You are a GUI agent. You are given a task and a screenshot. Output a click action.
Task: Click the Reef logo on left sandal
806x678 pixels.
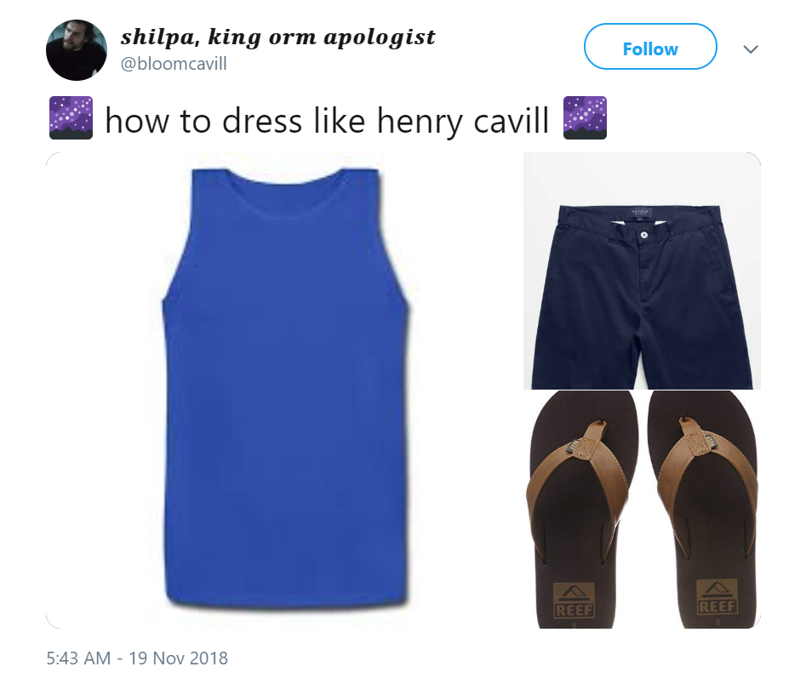tap(574, 600)
